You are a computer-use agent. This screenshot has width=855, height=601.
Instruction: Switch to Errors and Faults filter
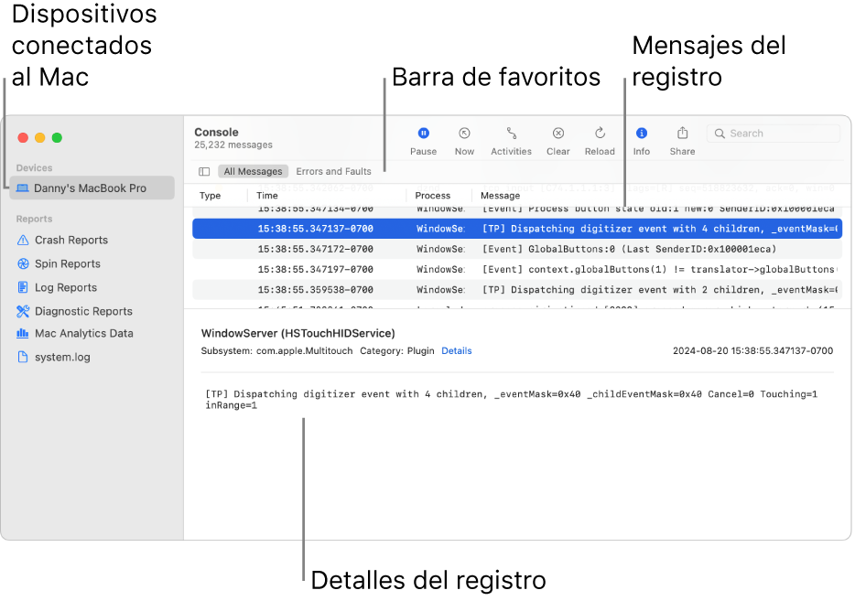(333, 172)
